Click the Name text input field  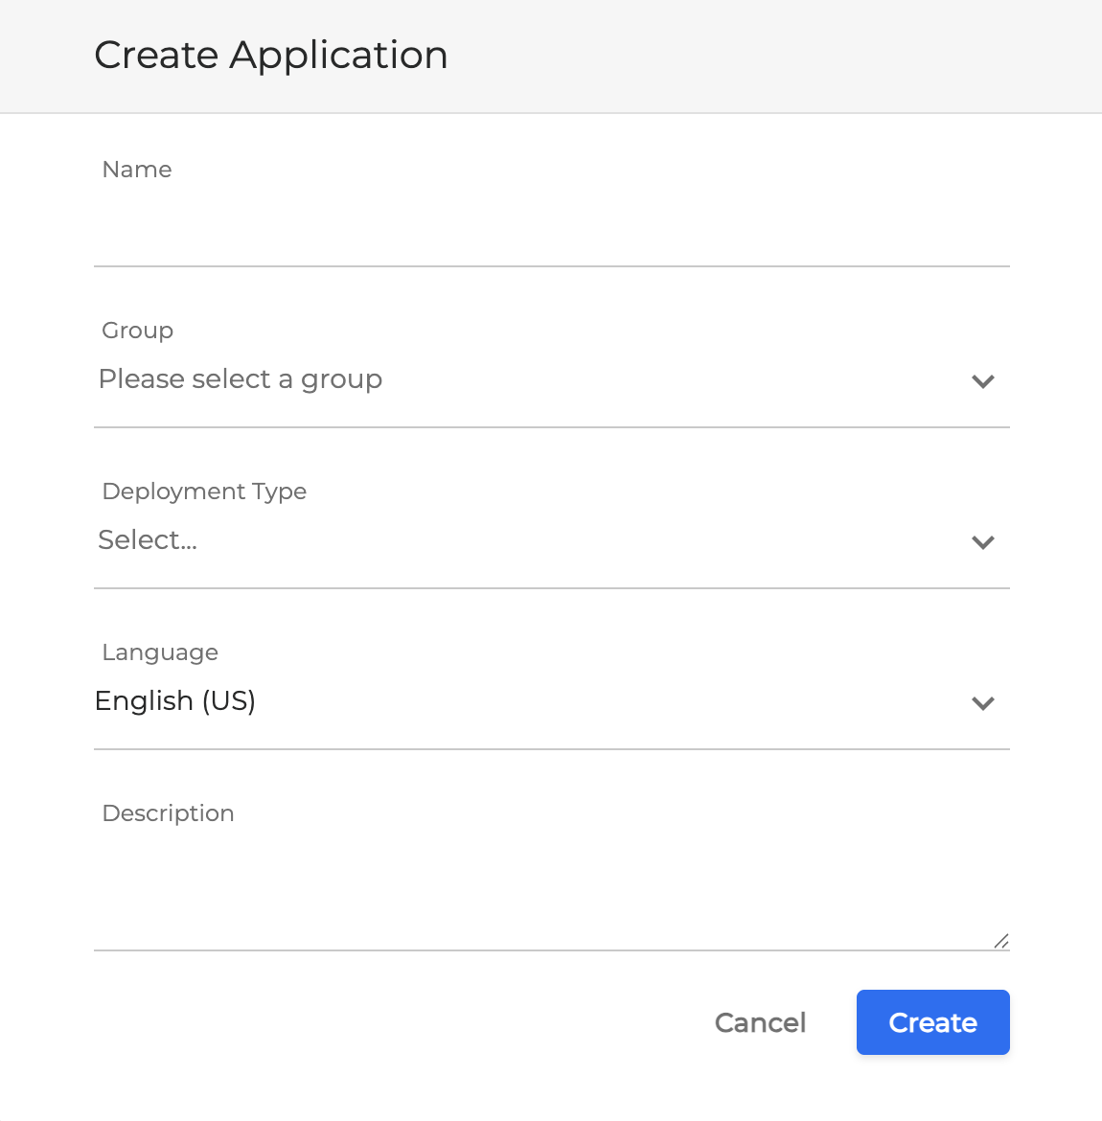[551, 228]
